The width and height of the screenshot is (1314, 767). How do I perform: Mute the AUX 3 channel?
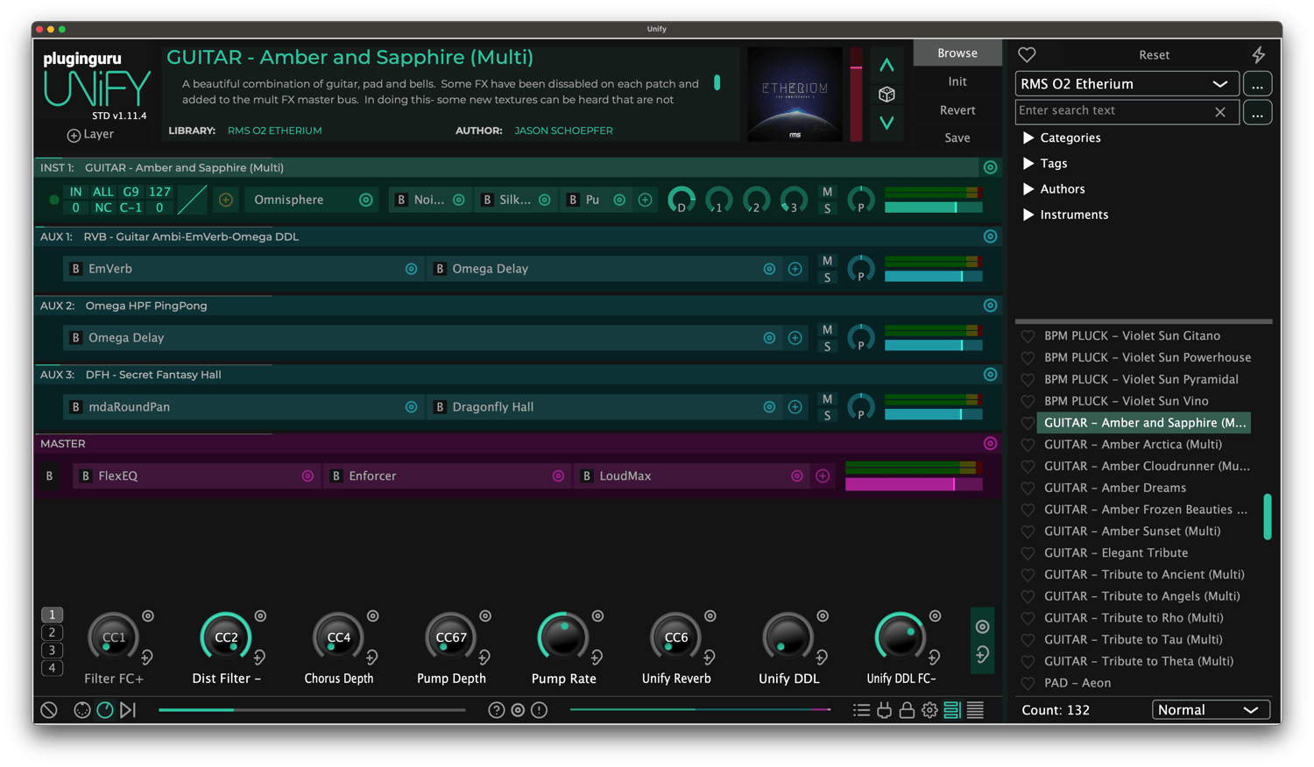pos(827,399)
